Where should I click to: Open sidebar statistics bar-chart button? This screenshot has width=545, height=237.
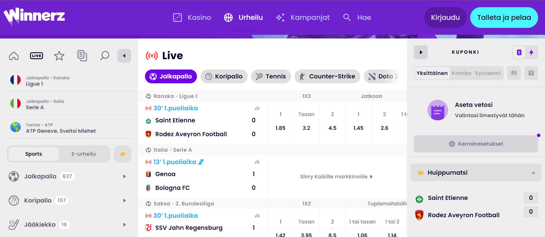pyautogui.click(x=123, y=154)
